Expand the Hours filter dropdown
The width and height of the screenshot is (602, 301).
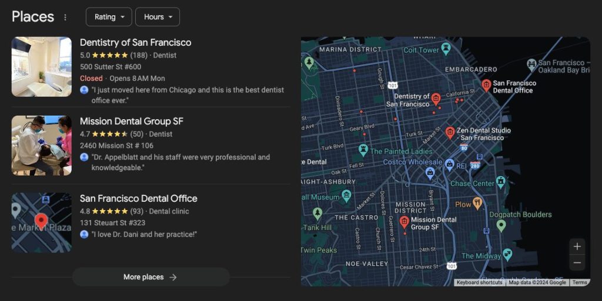point(158,17)
